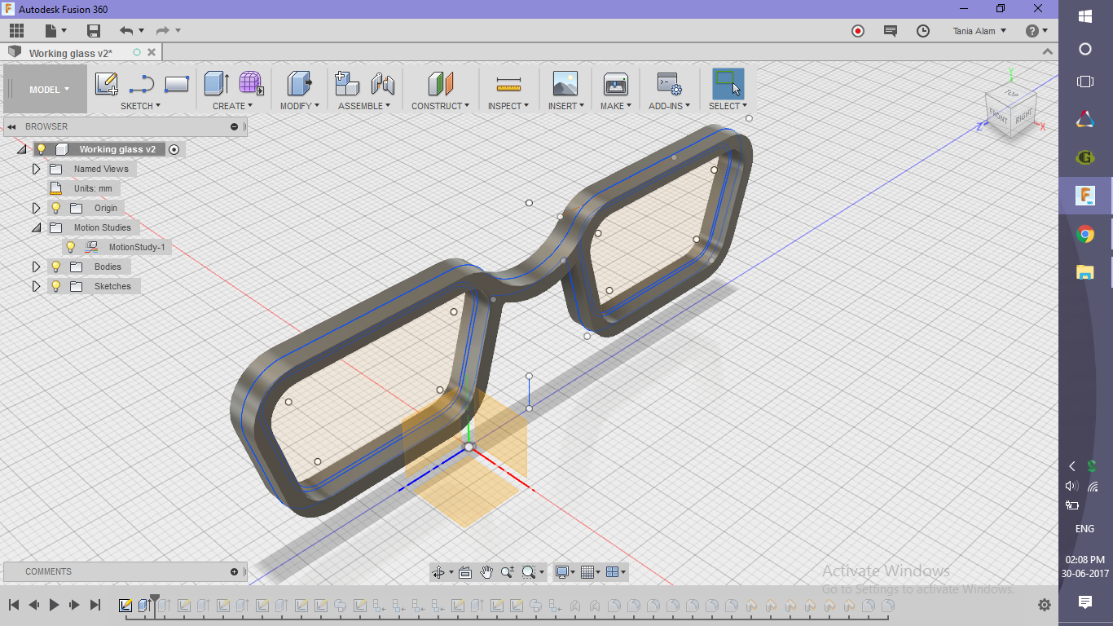Select the Pan hand tool
Image resolution: width=1113 pixels, height=626 pixels.
(486, 572)
